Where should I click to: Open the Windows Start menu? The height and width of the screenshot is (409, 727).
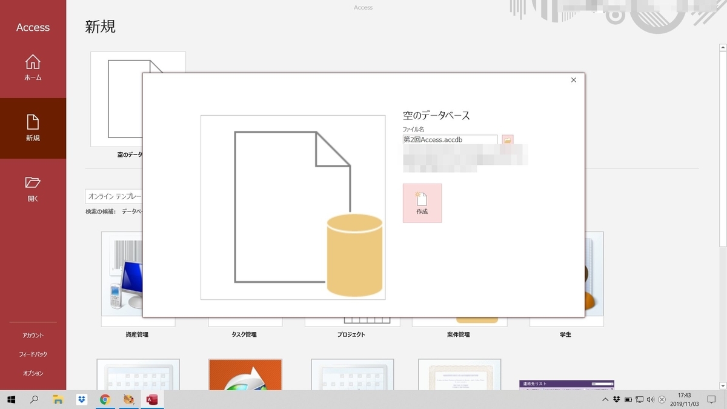tap(11, 399)
